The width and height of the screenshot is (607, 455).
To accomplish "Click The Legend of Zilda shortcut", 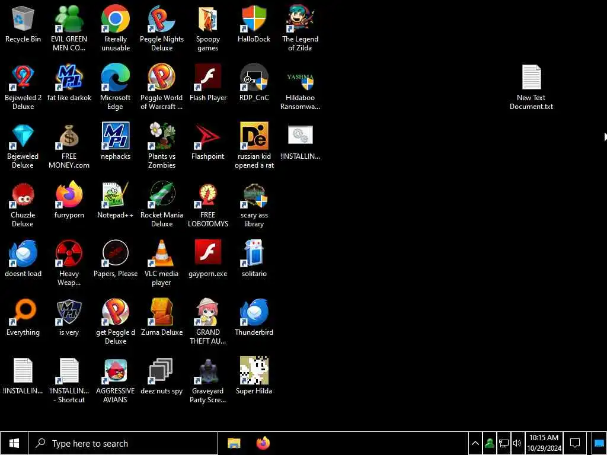I will pos(300,28).
